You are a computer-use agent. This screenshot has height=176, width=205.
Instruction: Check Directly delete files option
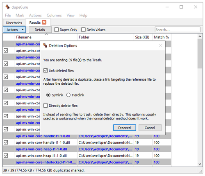[x=46, y=106]
